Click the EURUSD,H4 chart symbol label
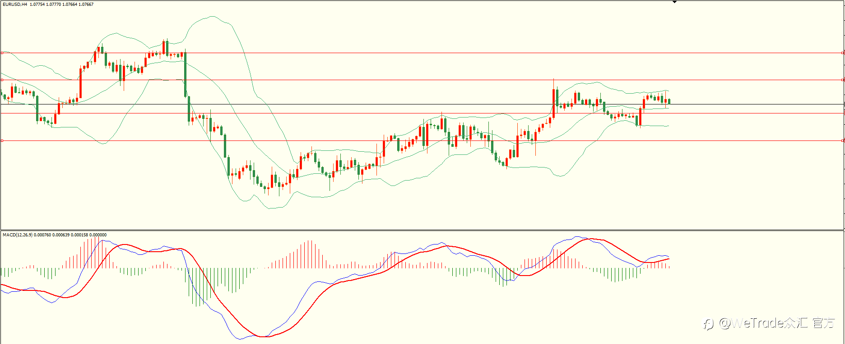845x344 pixels. pyautogui.click(x=14, y=5)
